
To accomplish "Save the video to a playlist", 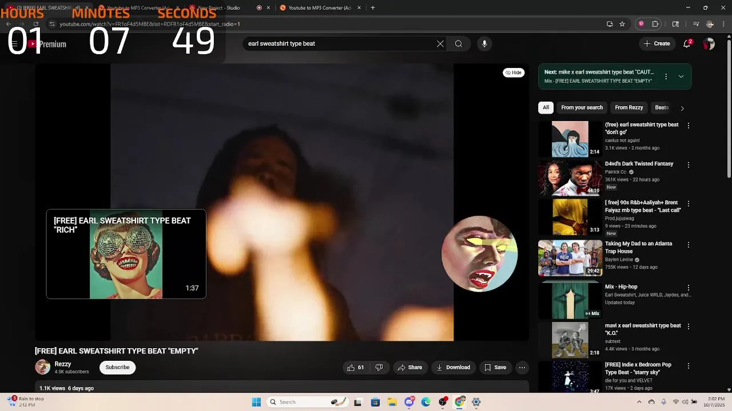I will point(495,368).
